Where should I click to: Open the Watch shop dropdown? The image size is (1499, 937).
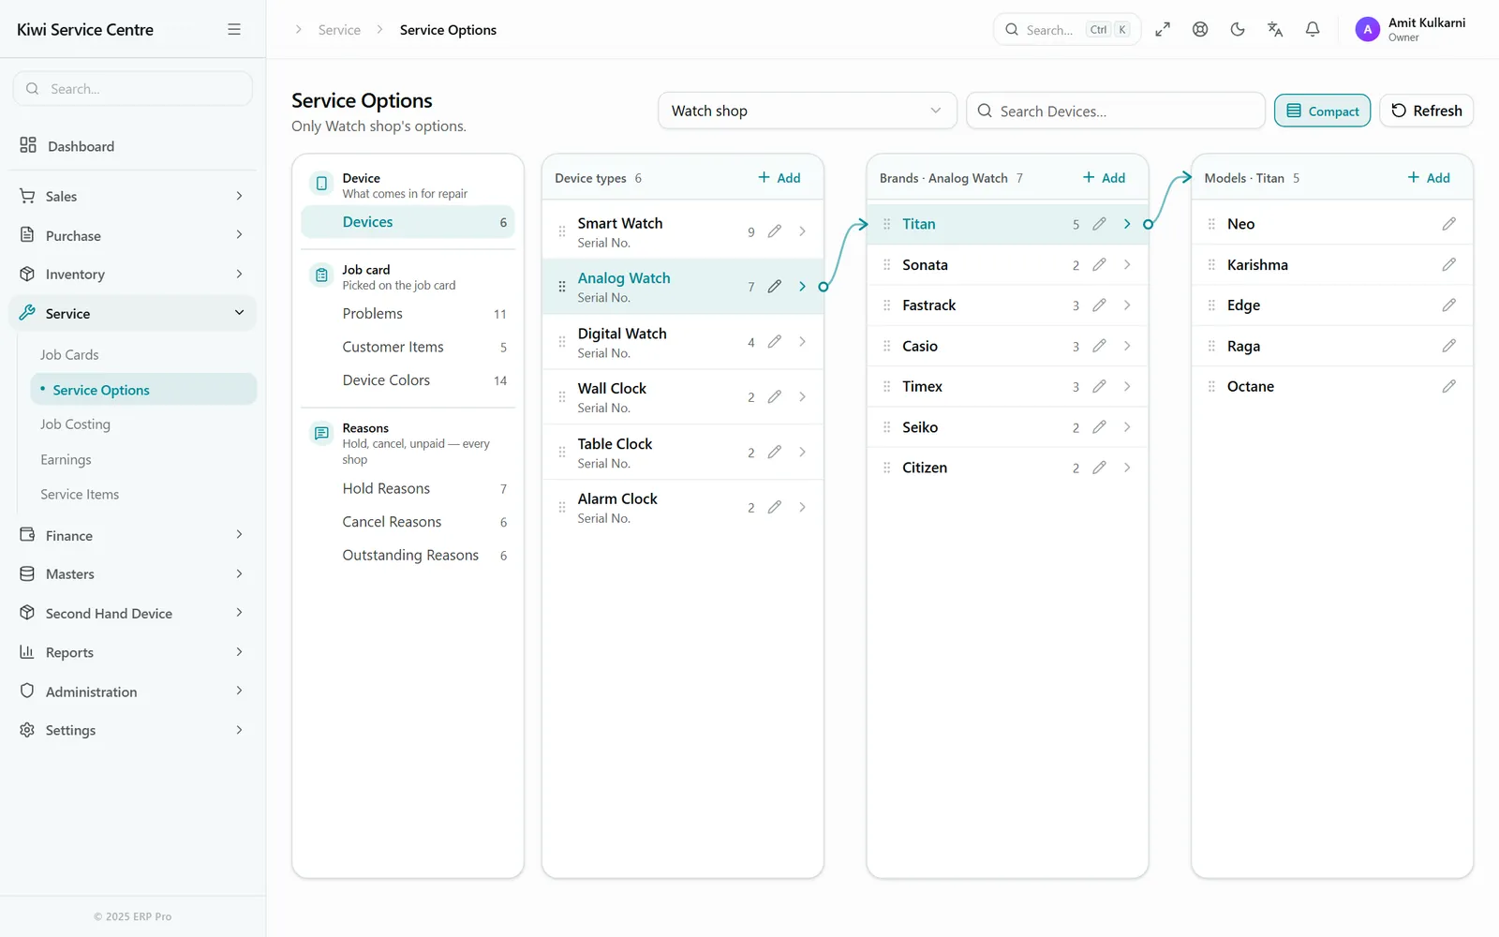[807, 111]
